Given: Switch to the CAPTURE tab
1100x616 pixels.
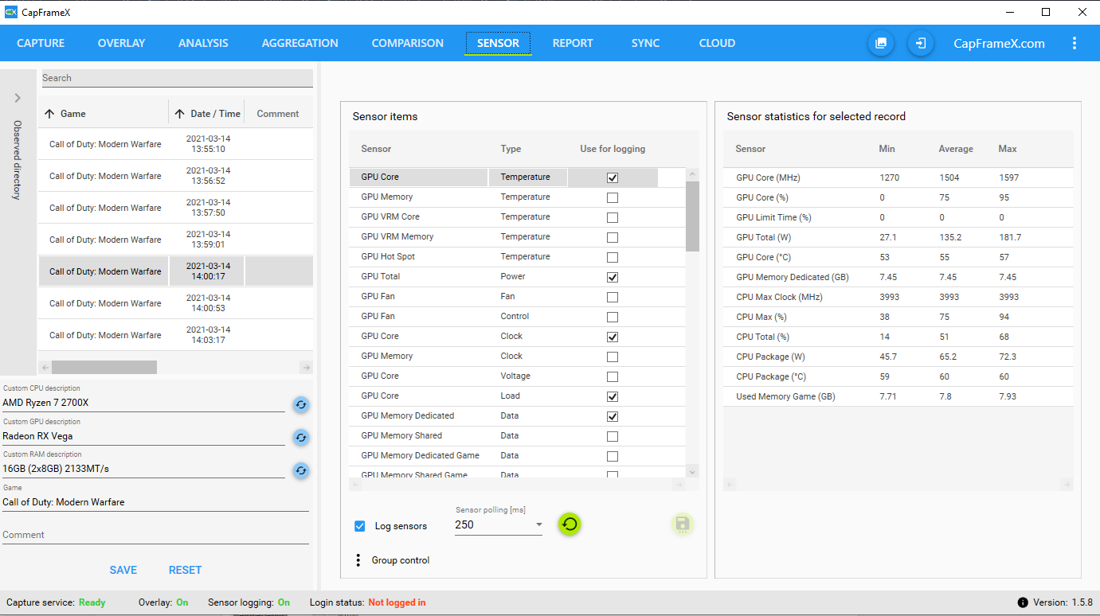Looking at the screenshot, I should [41, 43].
